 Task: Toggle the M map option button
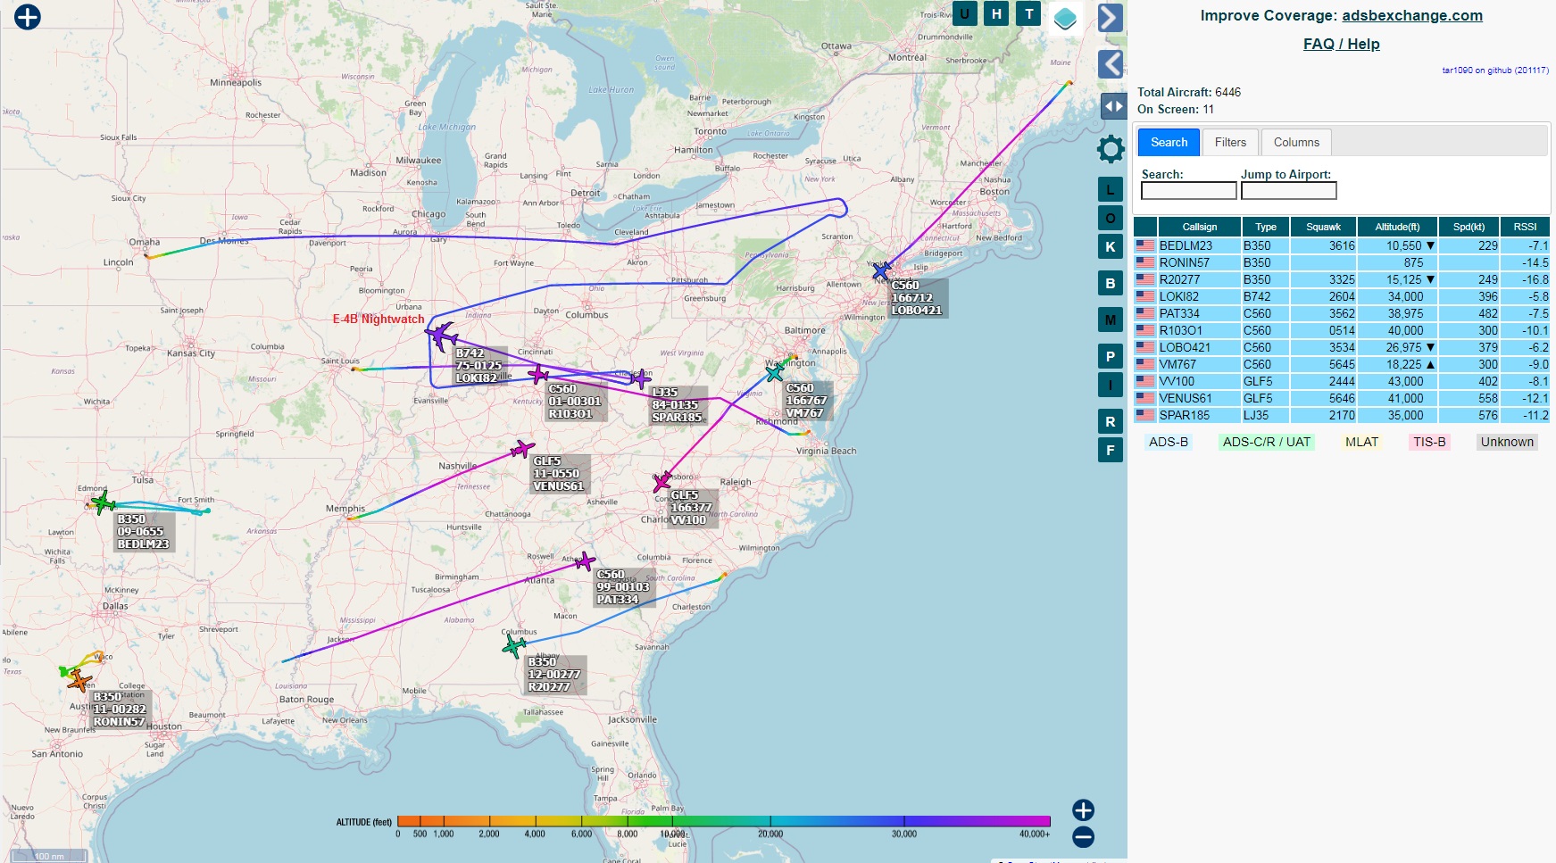coord(1111,319)
